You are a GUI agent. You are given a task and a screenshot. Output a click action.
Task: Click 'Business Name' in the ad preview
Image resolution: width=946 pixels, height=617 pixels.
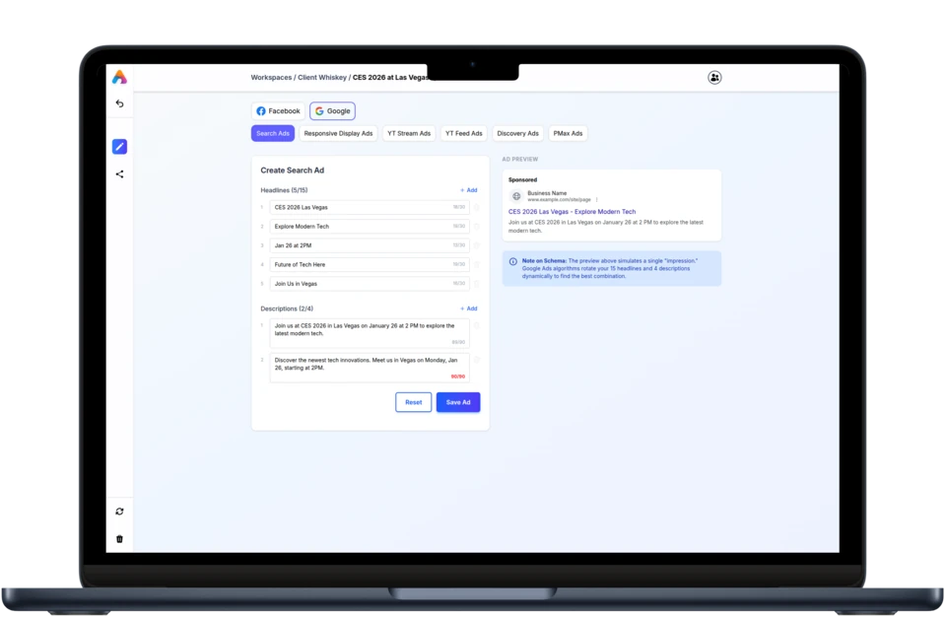(547, 193)
